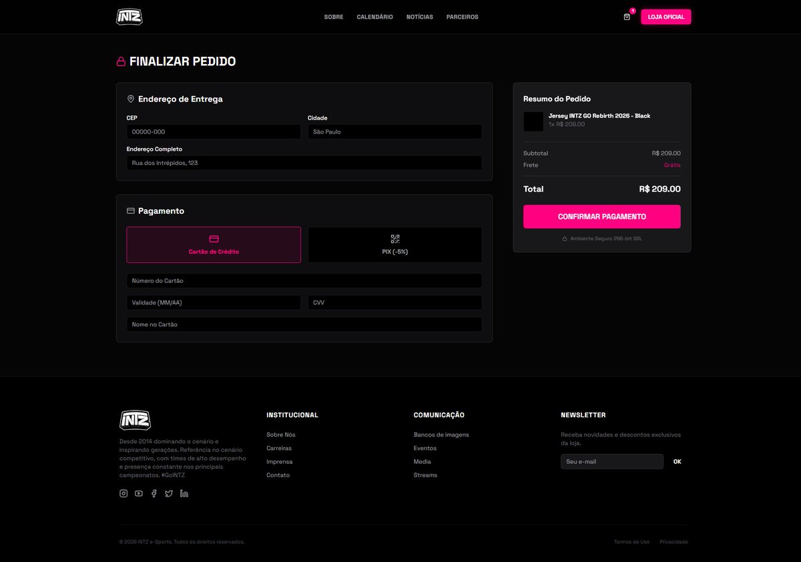
Task: Open Imprensa footer link
Action: (x=280, y=462)
